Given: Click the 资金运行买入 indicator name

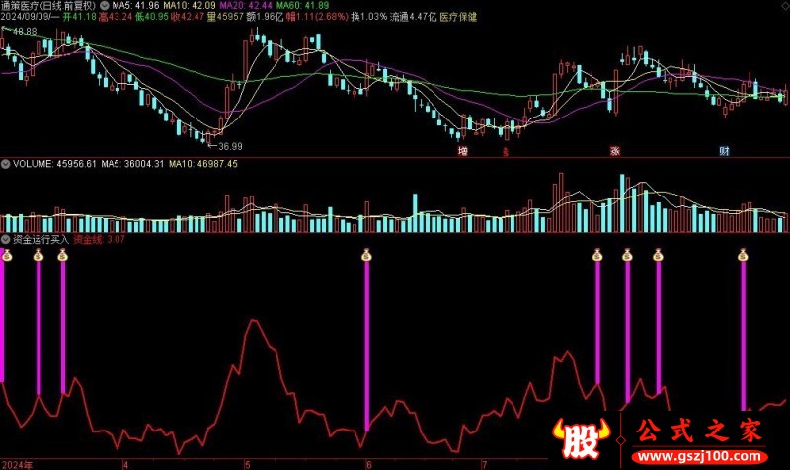Looking at the screenshot, I should pyautogui.click(x=40, y=239).
